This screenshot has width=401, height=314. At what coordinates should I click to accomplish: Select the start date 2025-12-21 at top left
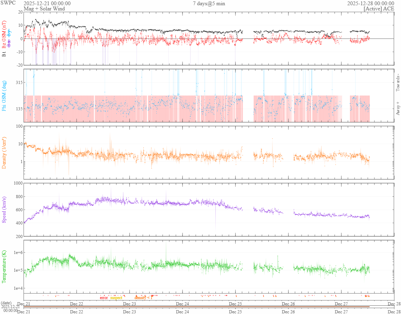(x=47, y=3)
